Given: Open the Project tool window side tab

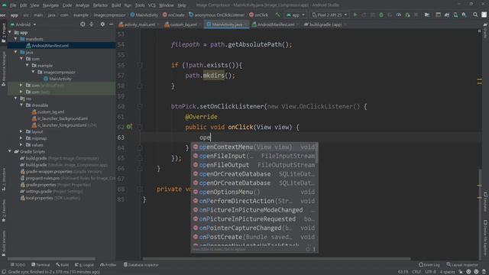Looking at the screenshot, I should [3, 33].
